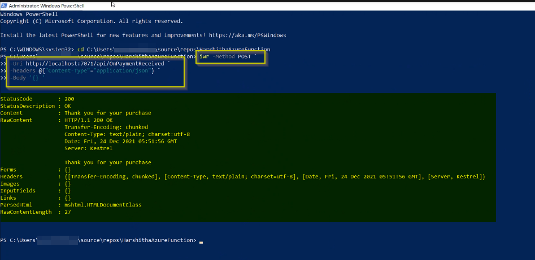
Task: Click the 'Administrator: Windows PowerShell' window title
Action: (x=47, y=6)
